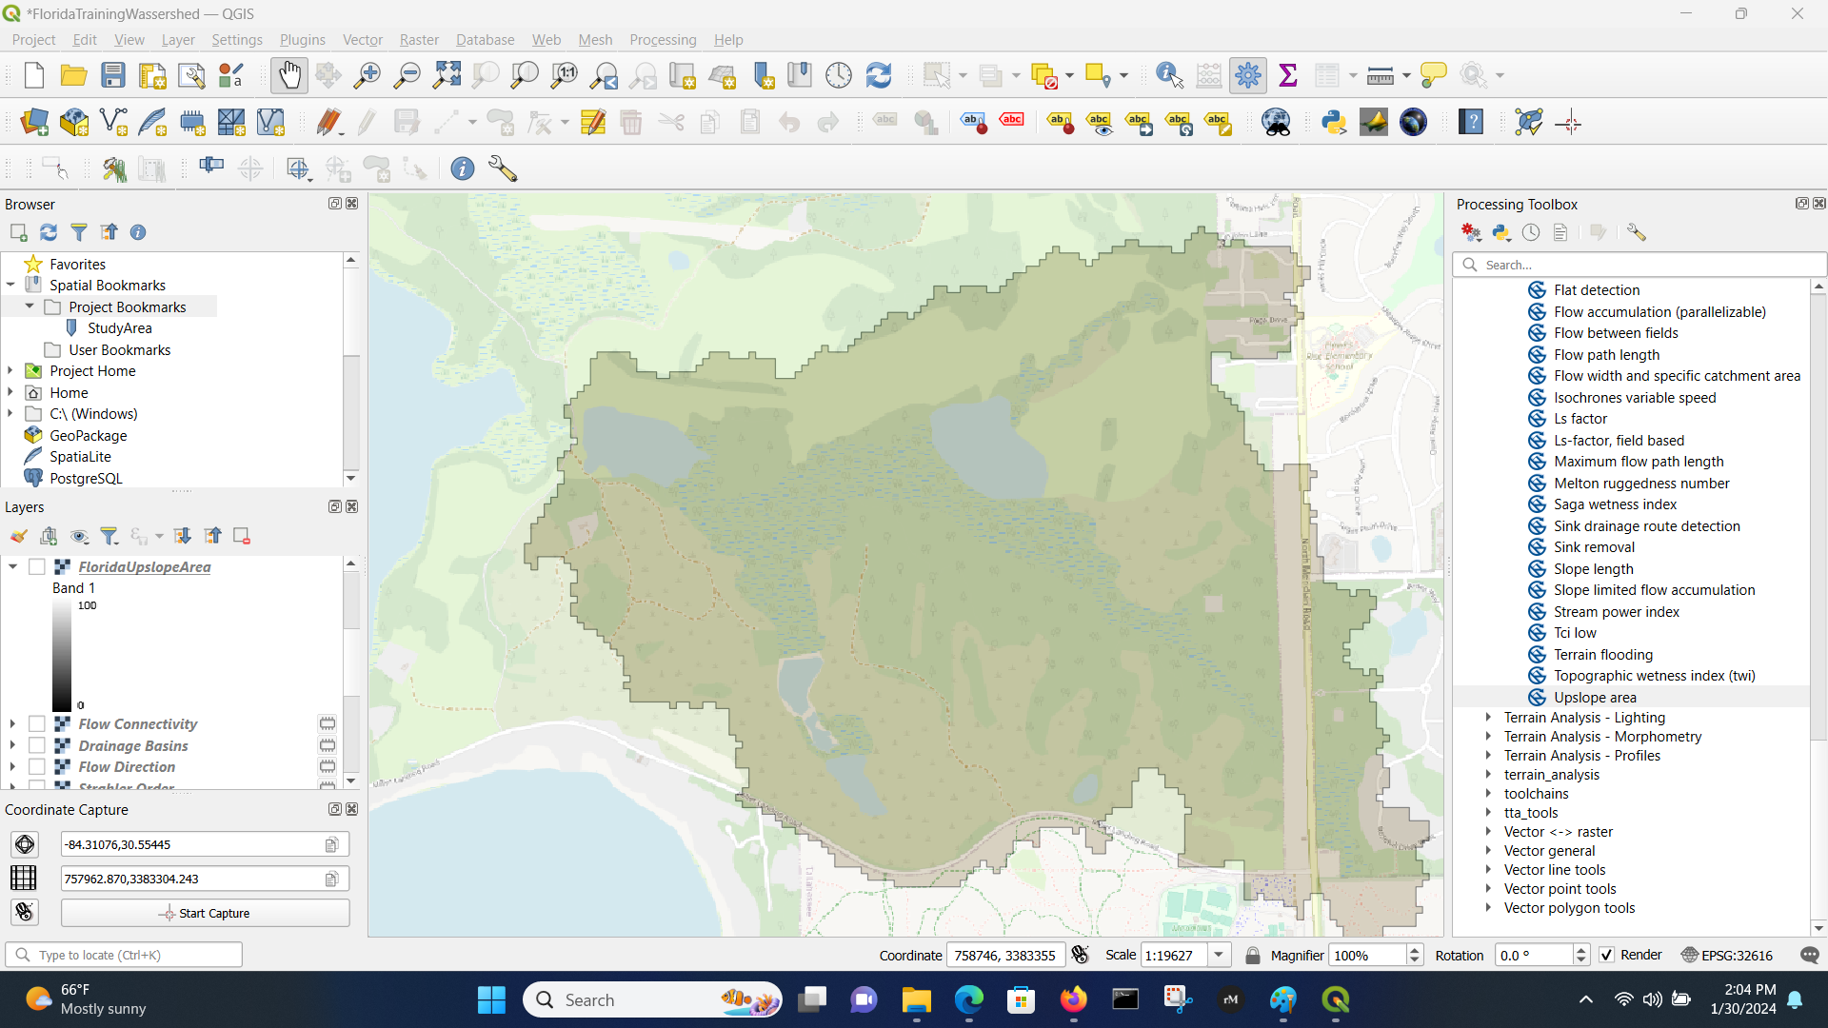This screenshot has height=1028, width=1828.
Task: Create a New Project blank page icon
Action: click(x=34, y=75)
